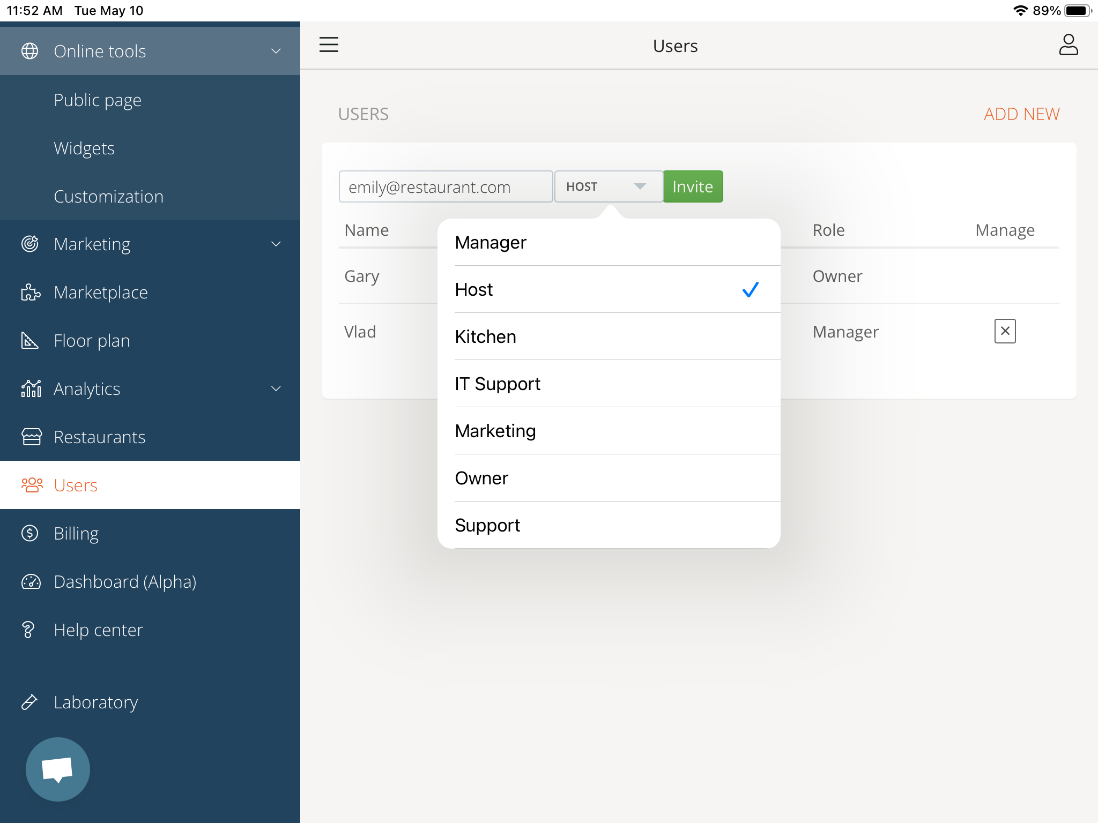The width and height of the screenshot is (1098, 823).
Task: Select the checked Host role option
Action: (x=608, y=289)
